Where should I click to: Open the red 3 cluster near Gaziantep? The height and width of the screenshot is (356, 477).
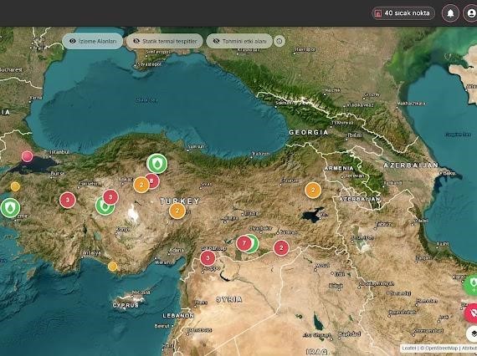208,258
